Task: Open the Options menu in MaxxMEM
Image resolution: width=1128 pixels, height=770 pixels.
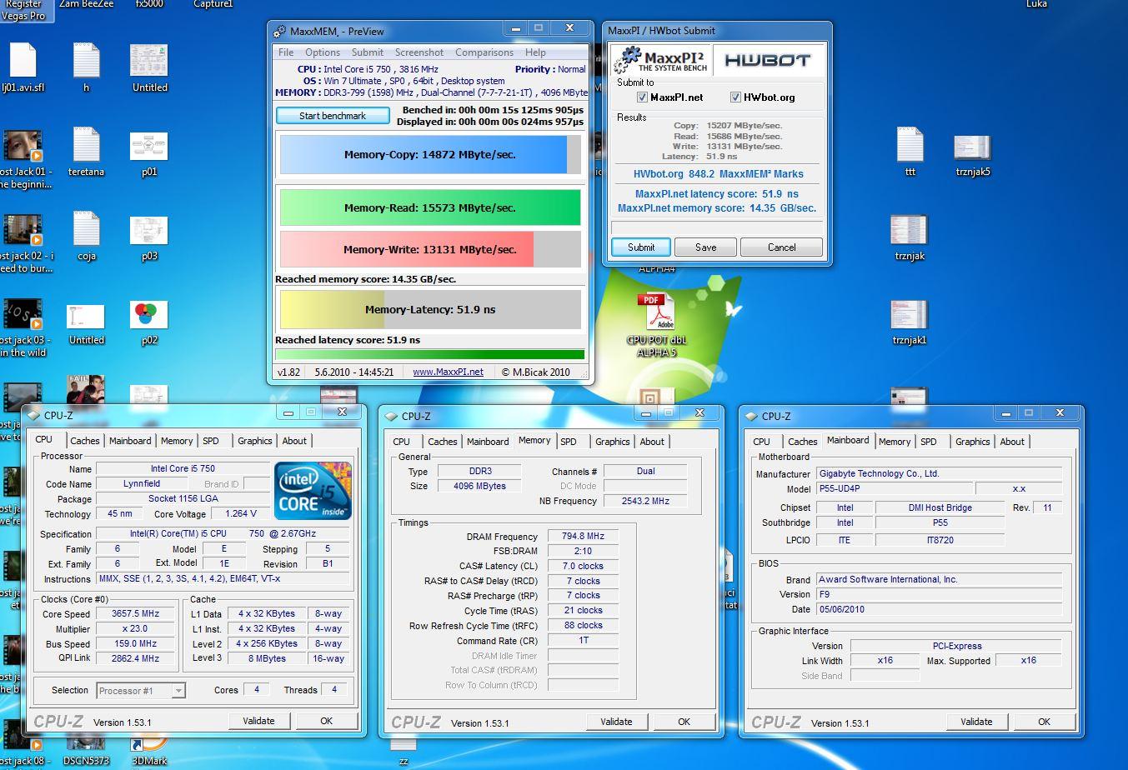Action: (x=323, y=52)
